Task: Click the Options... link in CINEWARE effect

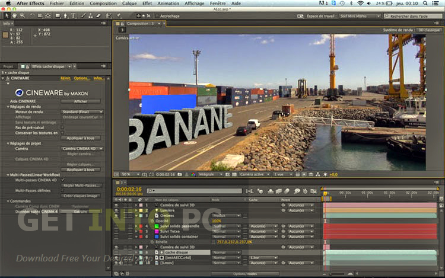Action: click(82, 78)
